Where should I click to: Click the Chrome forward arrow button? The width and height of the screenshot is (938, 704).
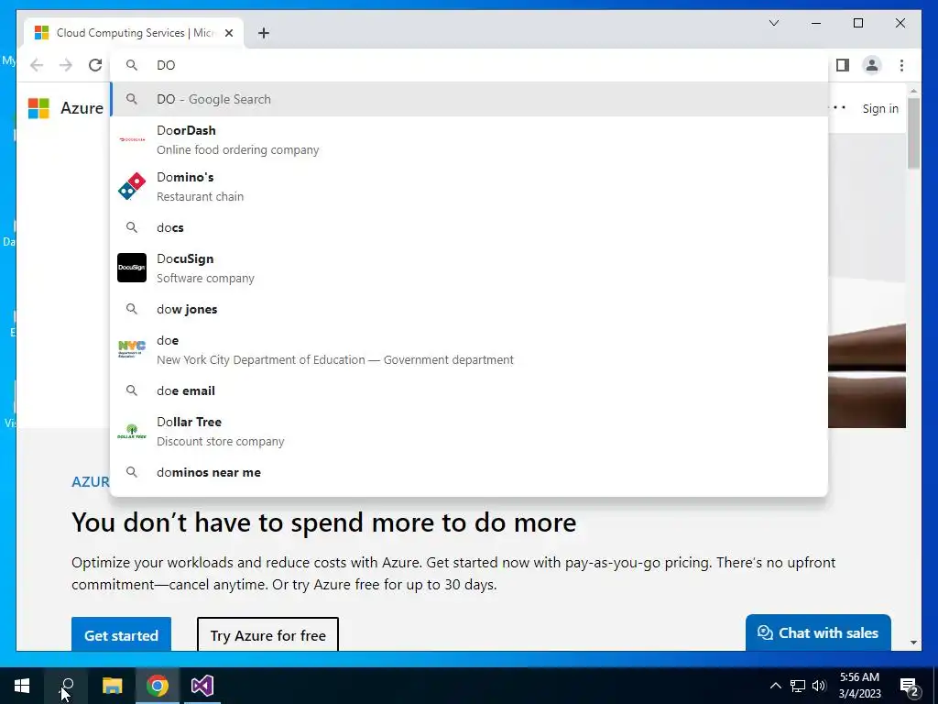pyautogui.click(x=66, y=65)
